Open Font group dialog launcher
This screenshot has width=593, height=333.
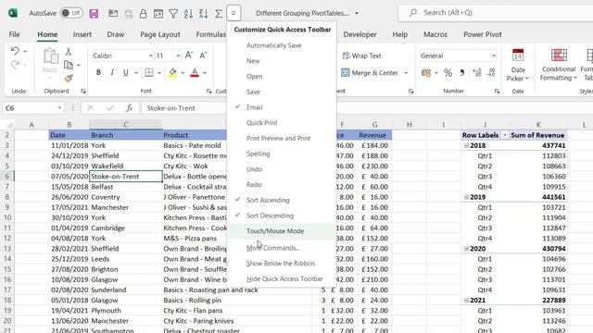click(208, 92)
